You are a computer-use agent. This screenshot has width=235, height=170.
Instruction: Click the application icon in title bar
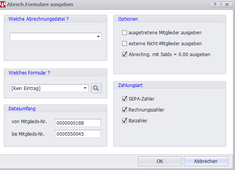click(4, 4)
